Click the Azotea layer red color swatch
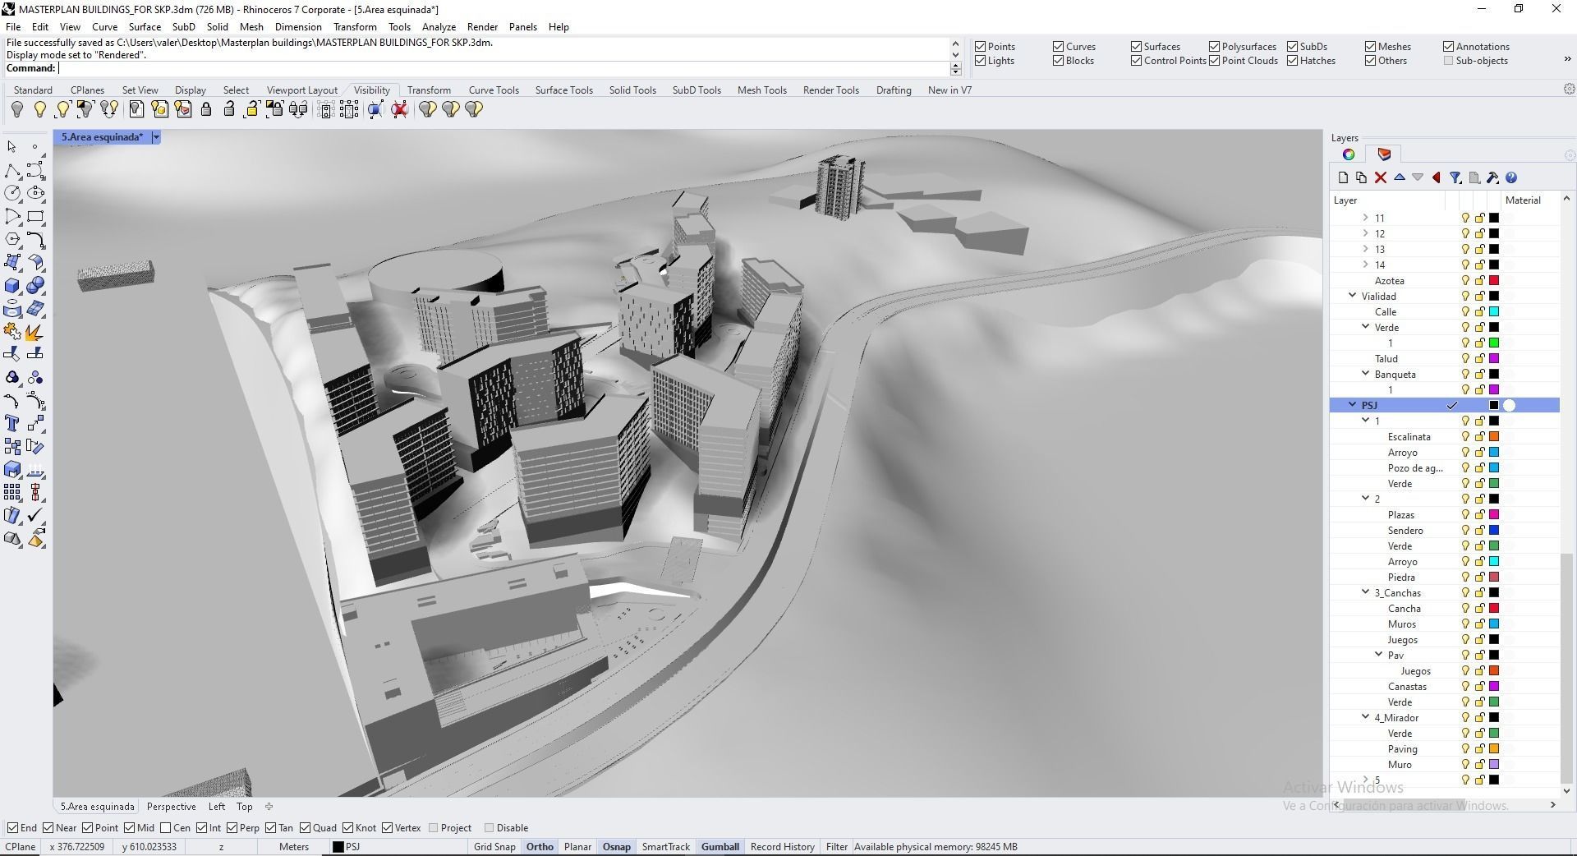 pos(1494,281)
